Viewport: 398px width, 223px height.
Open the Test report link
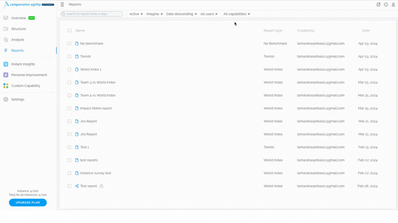click(x=88, y=186)
